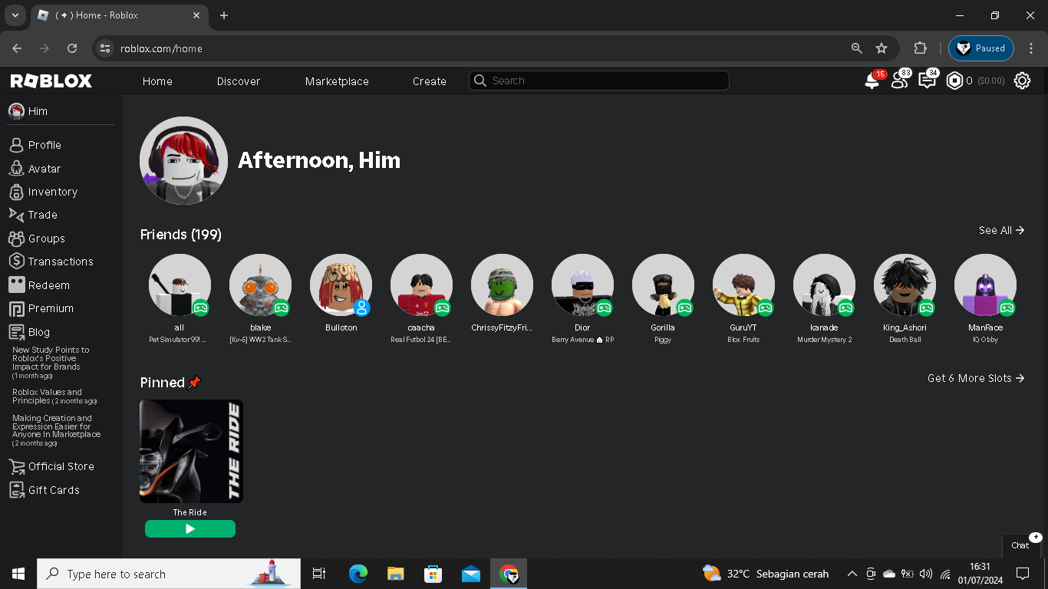The width and height of the screenshot is (1048, 589).
Task: Open friend kanade's avatar
Action: (x=824, y=285)
